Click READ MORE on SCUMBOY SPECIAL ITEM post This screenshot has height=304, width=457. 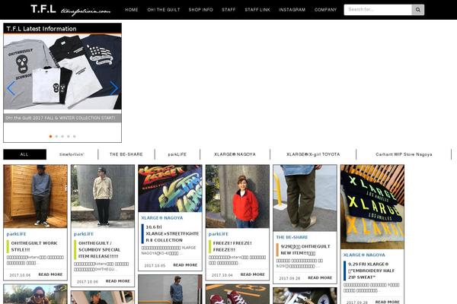point(118,281)
